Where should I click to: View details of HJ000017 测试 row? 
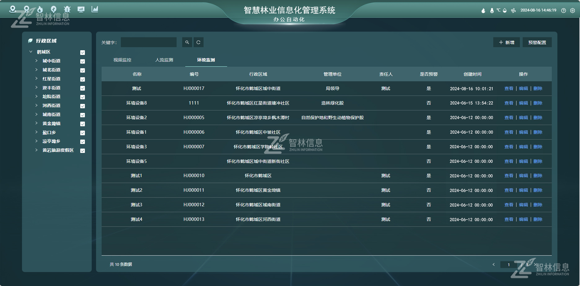click(x=509, y=89)
